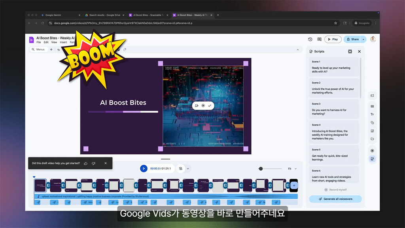Open the Chrome three-dot menu
Image resolution: width=405 pixels, height=228 pixels.
376,23
